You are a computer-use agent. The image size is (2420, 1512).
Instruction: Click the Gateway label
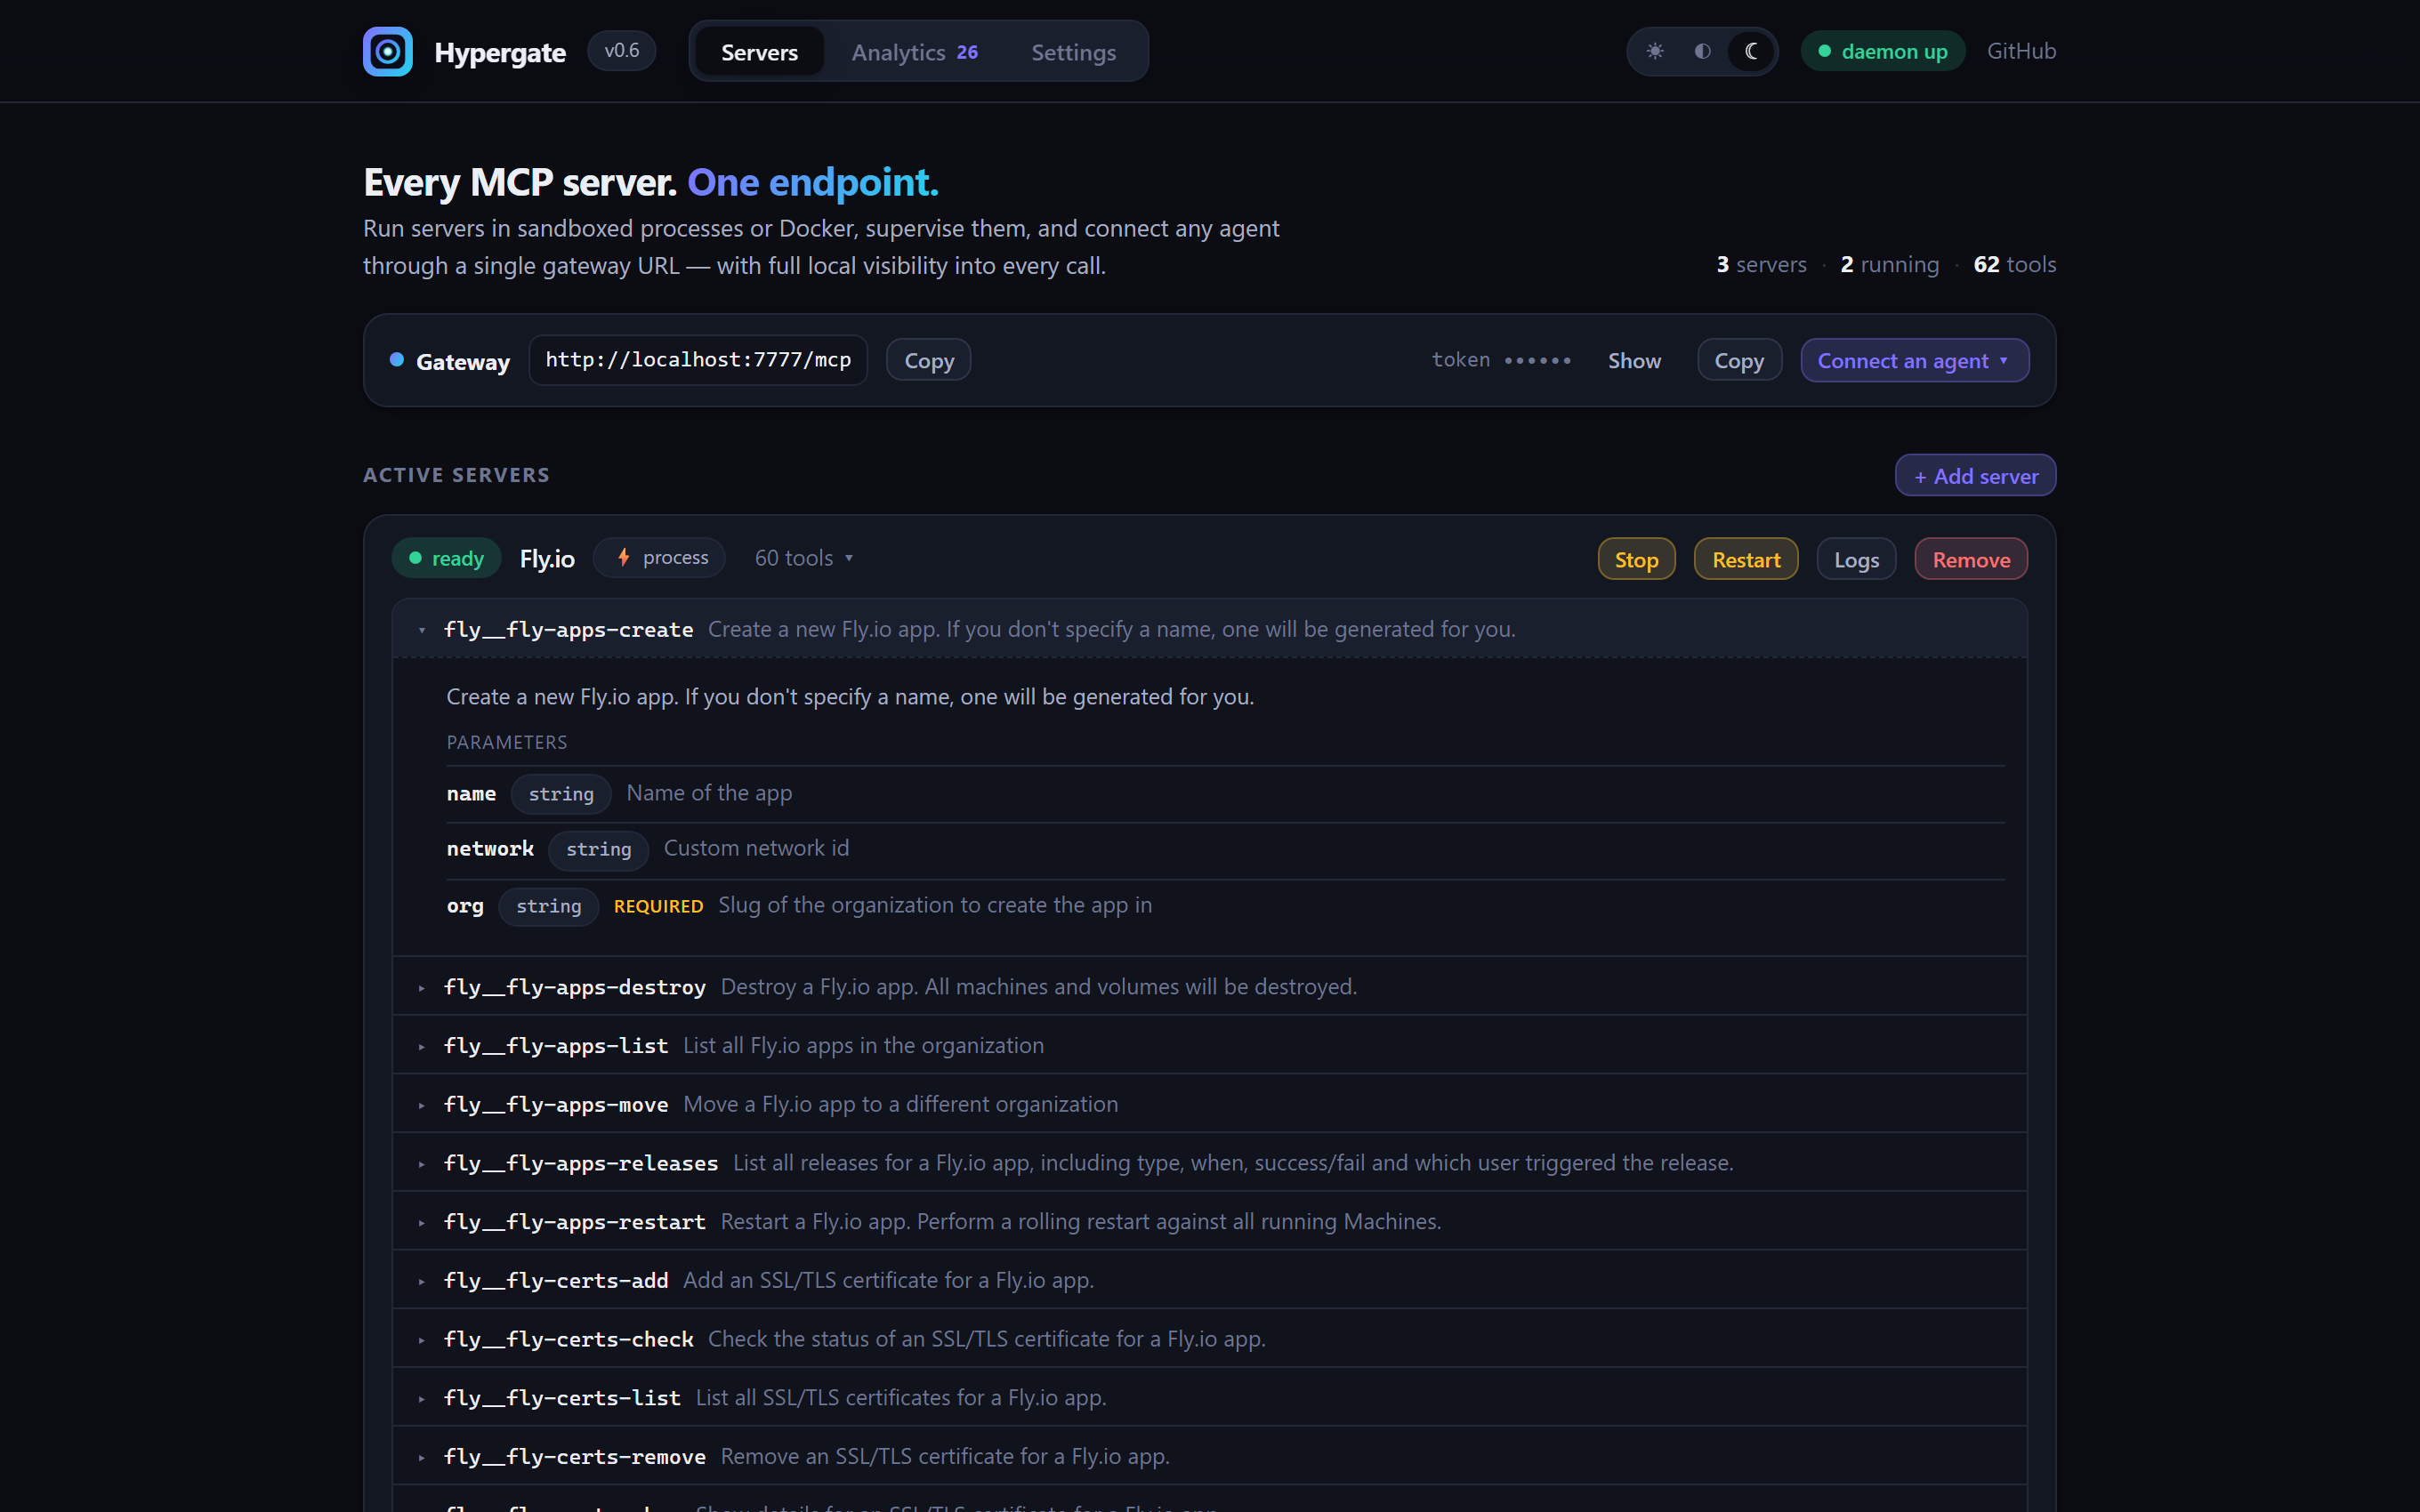pos(462,361)
